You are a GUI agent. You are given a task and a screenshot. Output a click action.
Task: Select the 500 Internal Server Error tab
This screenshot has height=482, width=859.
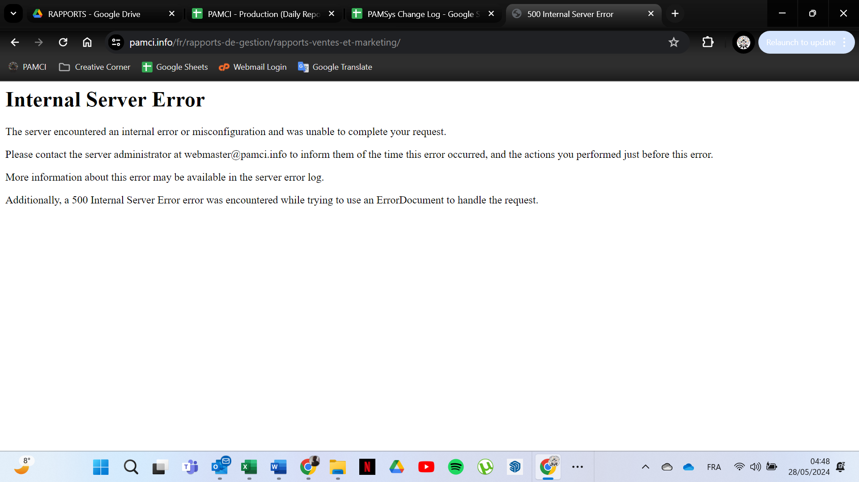pyautogui.click(x=583, y=14)
